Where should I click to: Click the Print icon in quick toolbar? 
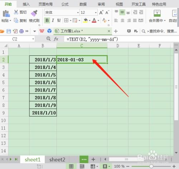[x=21, y=31]
